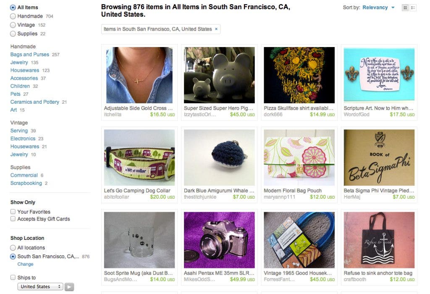The image size is (430, 294).
Task: Browse Ceramics and Pottery category
Action: [x=34, y=102]
